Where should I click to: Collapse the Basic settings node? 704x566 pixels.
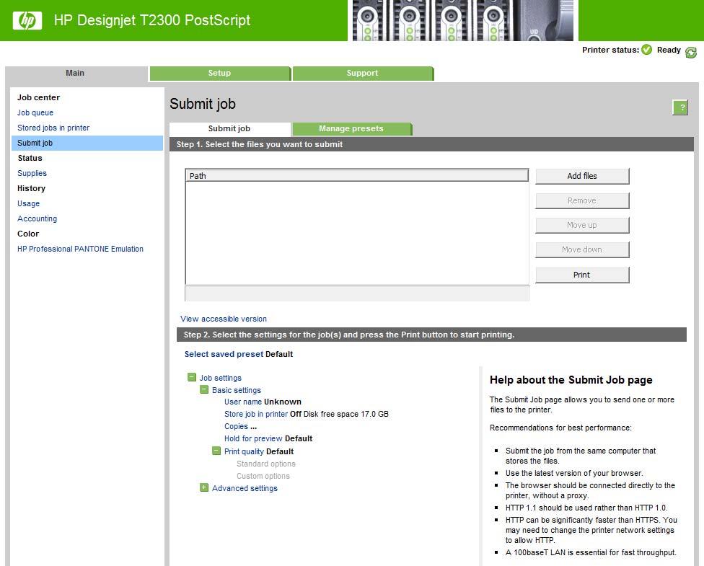click(x=204, y=389)
